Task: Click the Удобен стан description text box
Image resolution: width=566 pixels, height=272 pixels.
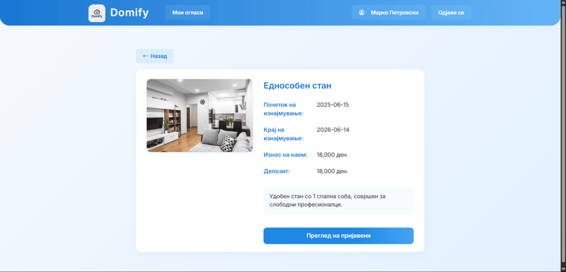Action: (338, 200)
